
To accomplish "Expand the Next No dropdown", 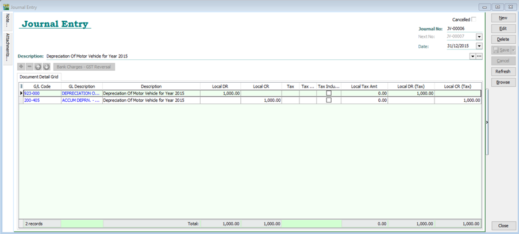I will (479, 37).
